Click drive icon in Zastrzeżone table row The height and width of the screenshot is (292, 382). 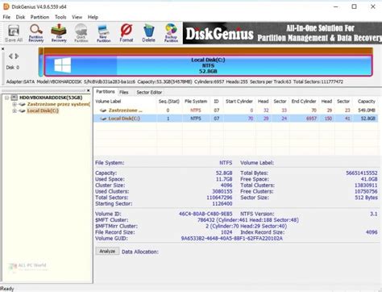pos(103,111)
